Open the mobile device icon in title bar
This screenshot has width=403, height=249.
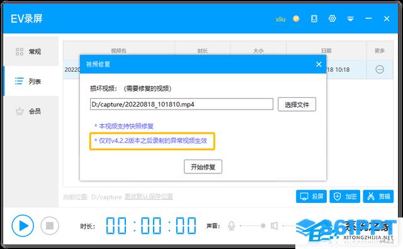point(314,18)
